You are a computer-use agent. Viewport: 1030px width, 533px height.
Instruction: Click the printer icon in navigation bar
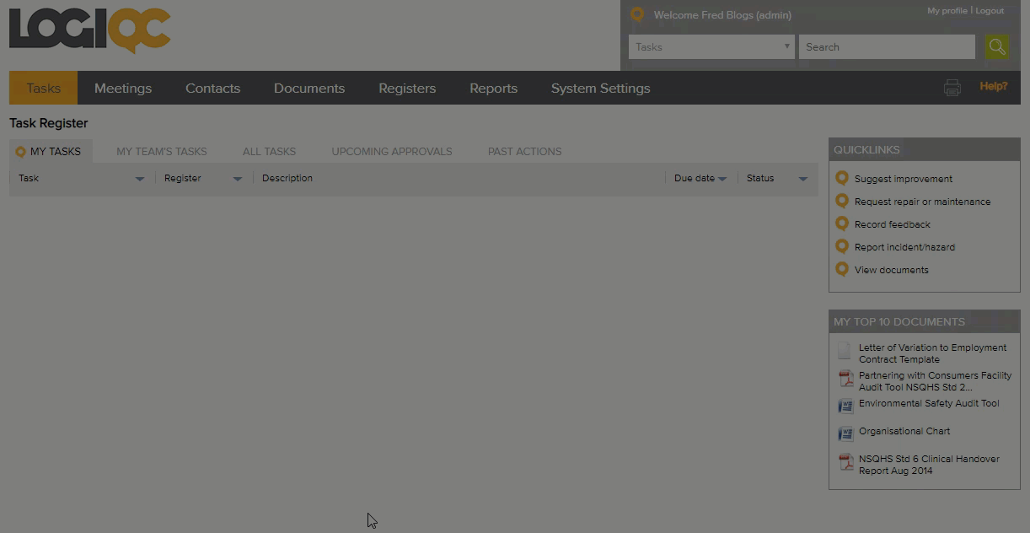(x=952, y=88)
